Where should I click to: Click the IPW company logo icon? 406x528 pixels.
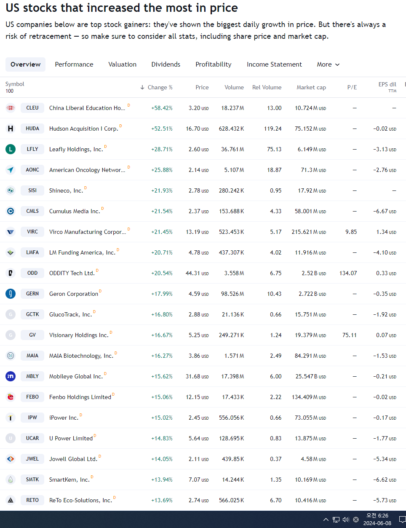coord(11,418)
